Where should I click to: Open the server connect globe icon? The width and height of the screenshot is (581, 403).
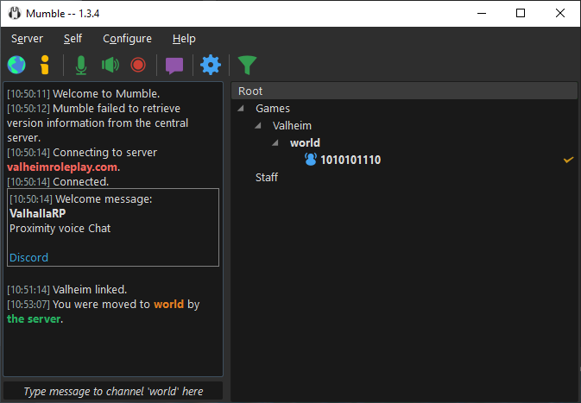point(16,66)
